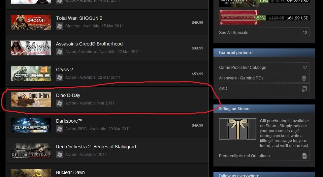
Task: Open Assassin's Creed Brotherhood thumbnail
Action: [x=31, y=48]
